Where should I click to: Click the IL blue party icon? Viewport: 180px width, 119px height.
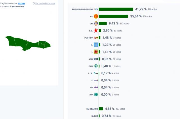pos(96,45)
